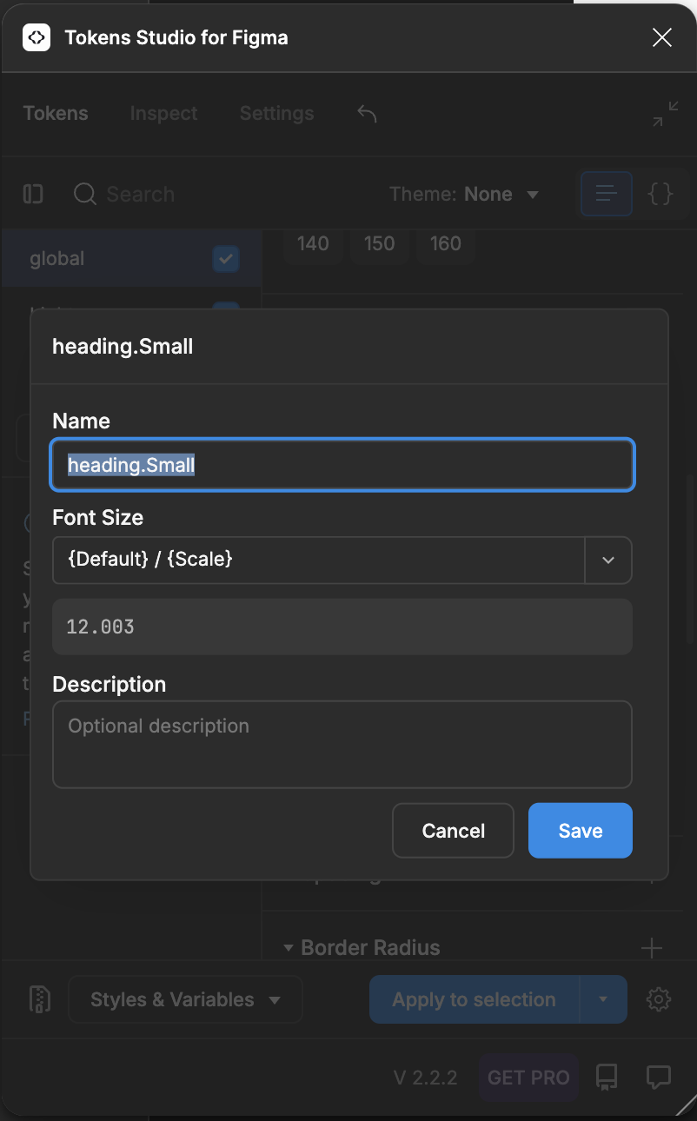This screenshot has height=1121, width=697.
Task: Close the Tokens Studio plugin window
Action: pyautogui.click(x=662, y=37)
